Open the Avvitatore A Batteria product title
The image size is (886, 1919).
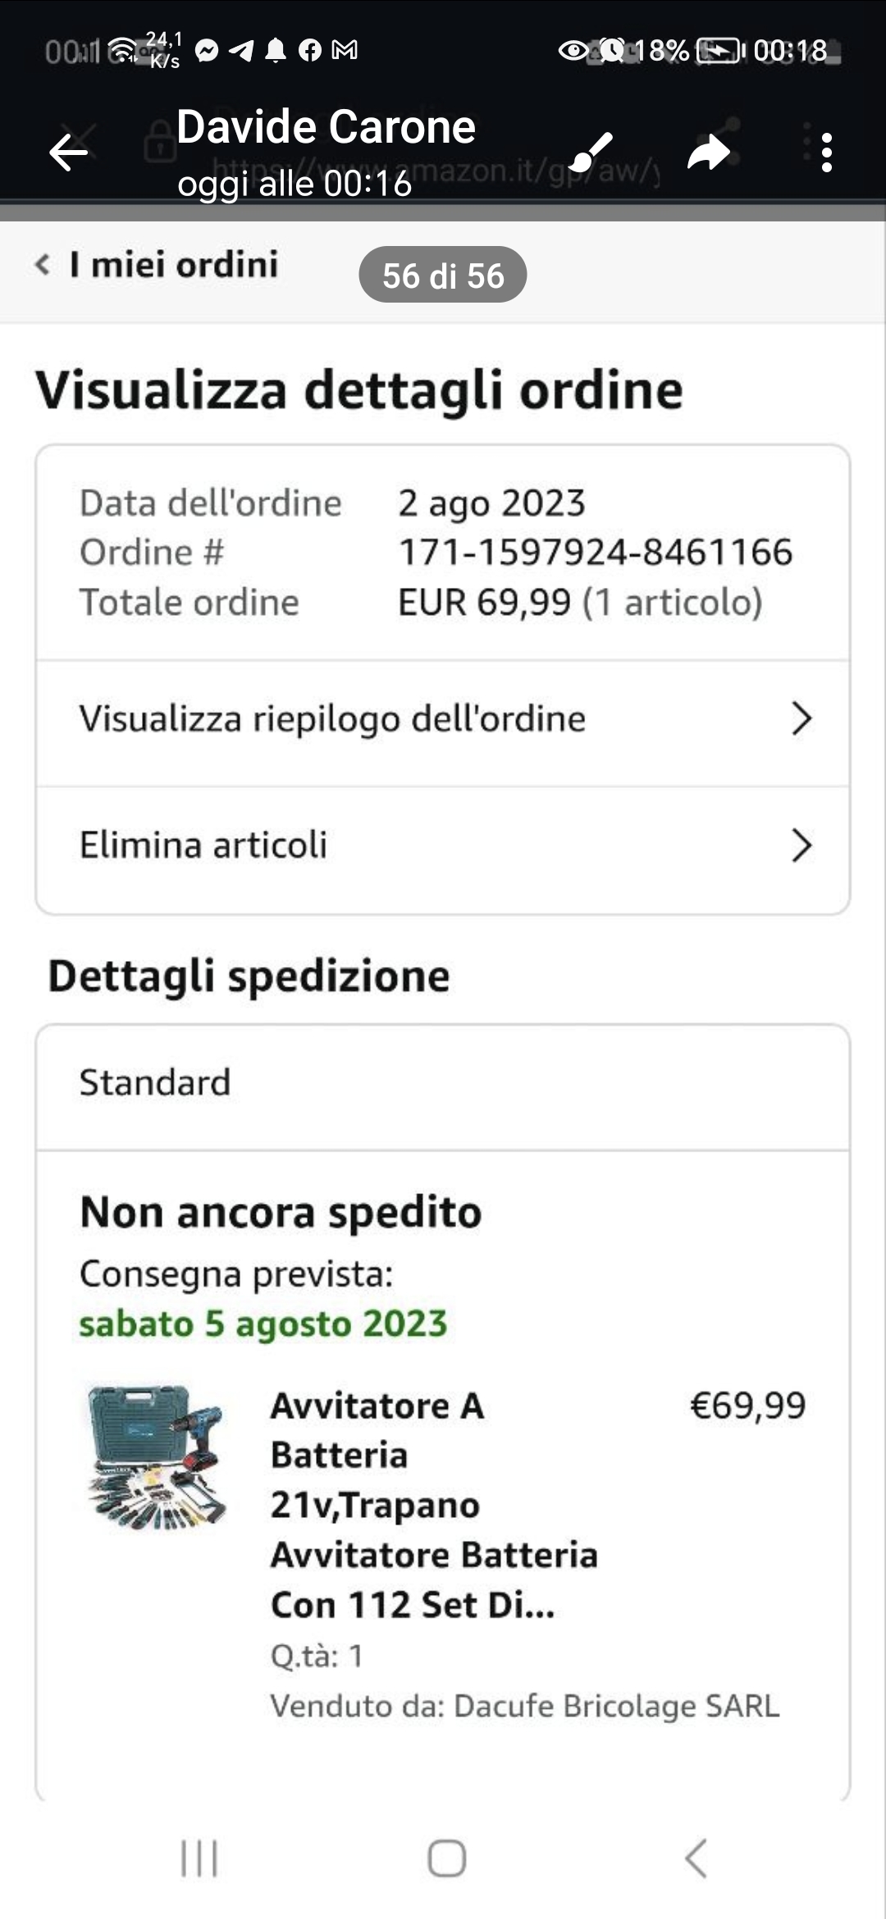(x=433, y=1504)
